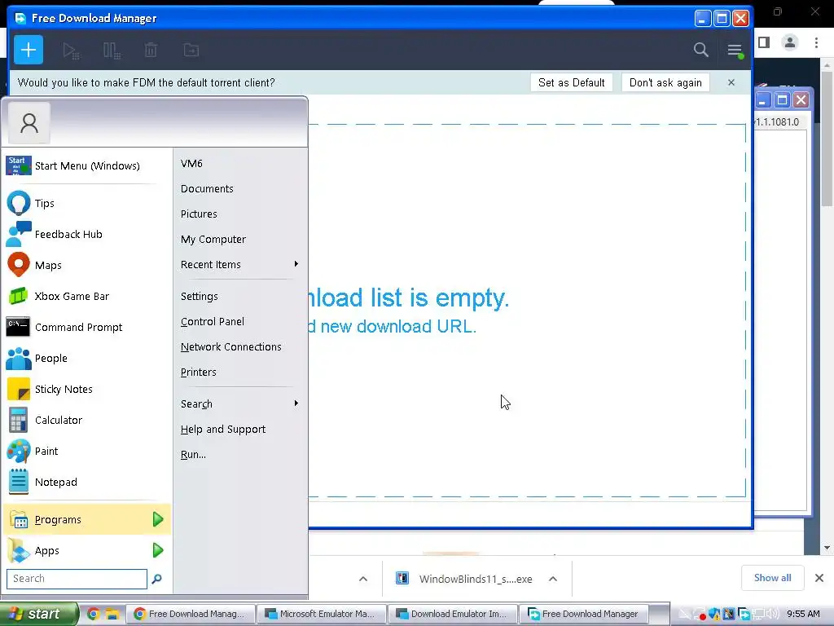Open options chevron for the left download item
The image size is (834, 626).
pyautogui.click(x=363, y=579)
